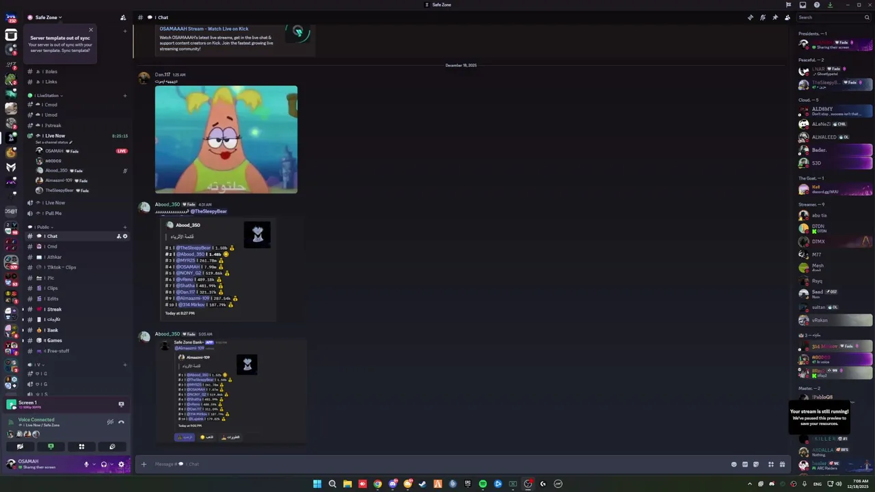
Task: Open the GIF picker
Action: coord(745,464)
